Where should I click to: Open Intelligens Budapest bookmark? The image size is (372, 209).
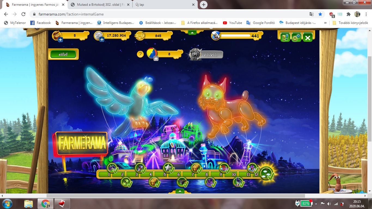pos(115,23)
